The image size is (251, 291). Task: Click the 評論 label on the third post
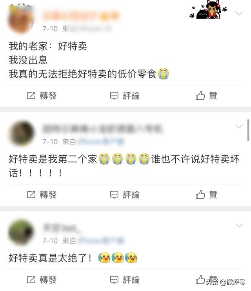(x=131, y=280)
